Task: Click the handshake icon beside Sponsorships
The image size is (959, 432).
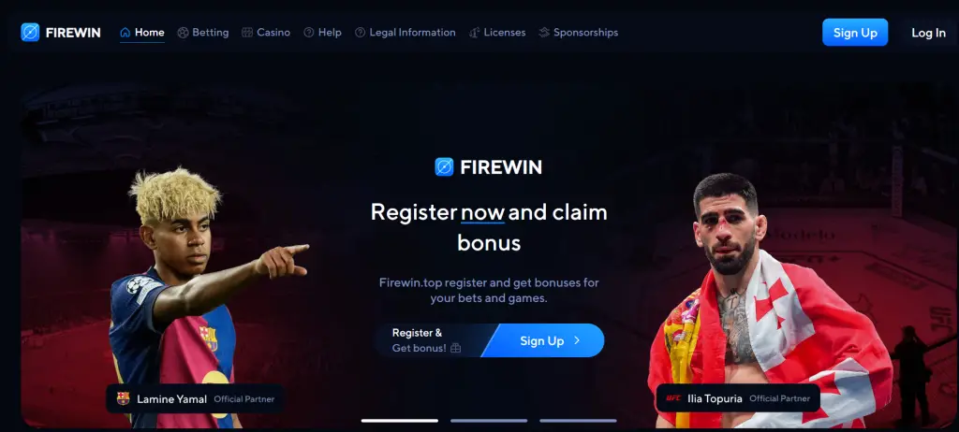Action: point(544,33)
